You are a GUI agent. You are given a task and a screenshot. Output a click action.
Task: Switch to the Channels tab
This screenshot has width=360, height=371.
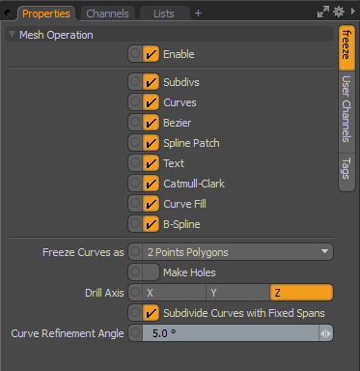click(107, 14)
